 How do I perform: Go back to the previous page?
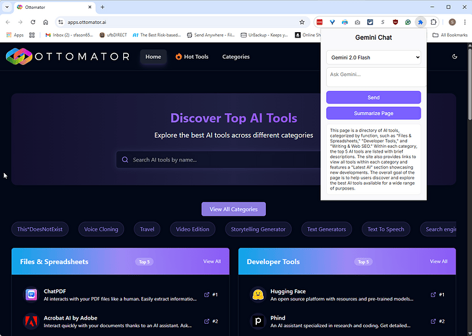click(x=8, y=22)
